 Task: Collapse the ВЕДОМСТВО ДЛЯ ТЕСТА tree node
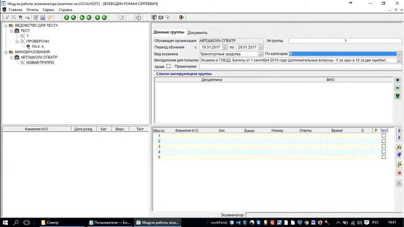6,25
